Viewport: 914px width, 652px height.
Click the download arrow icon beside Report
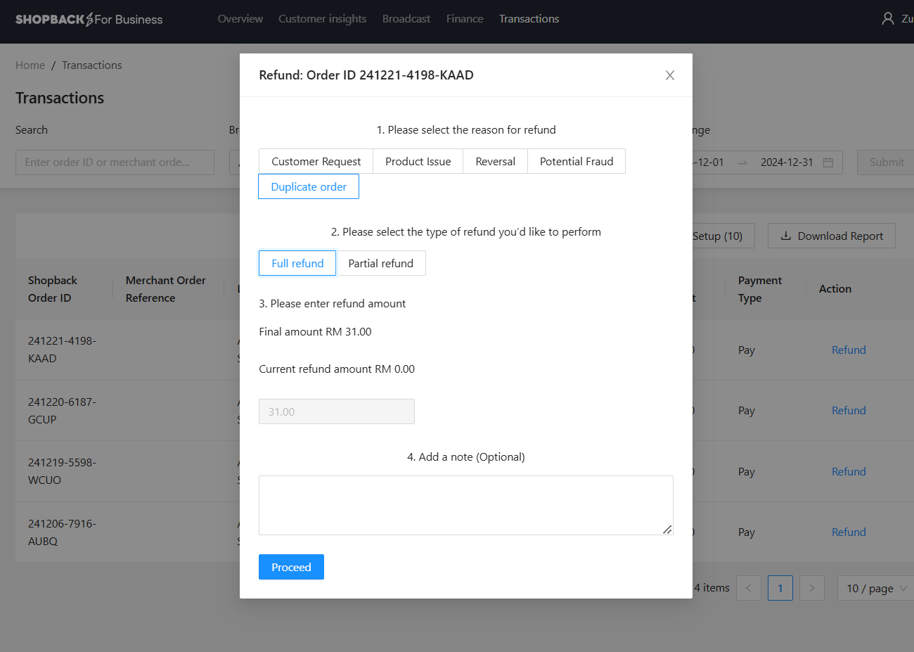point(787,236)
